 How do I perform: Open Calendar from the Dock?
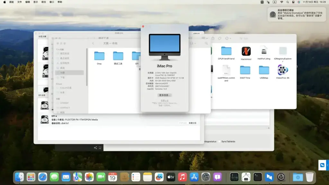[112, 177]
